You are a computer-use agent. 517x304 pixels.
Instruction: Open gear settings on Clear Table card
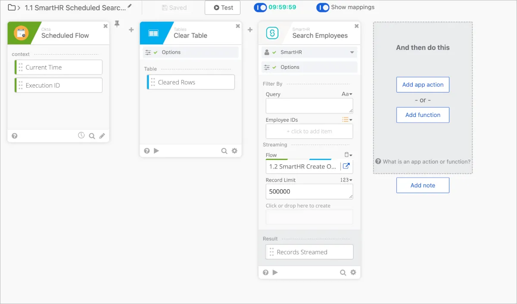(x=234, y=151)
